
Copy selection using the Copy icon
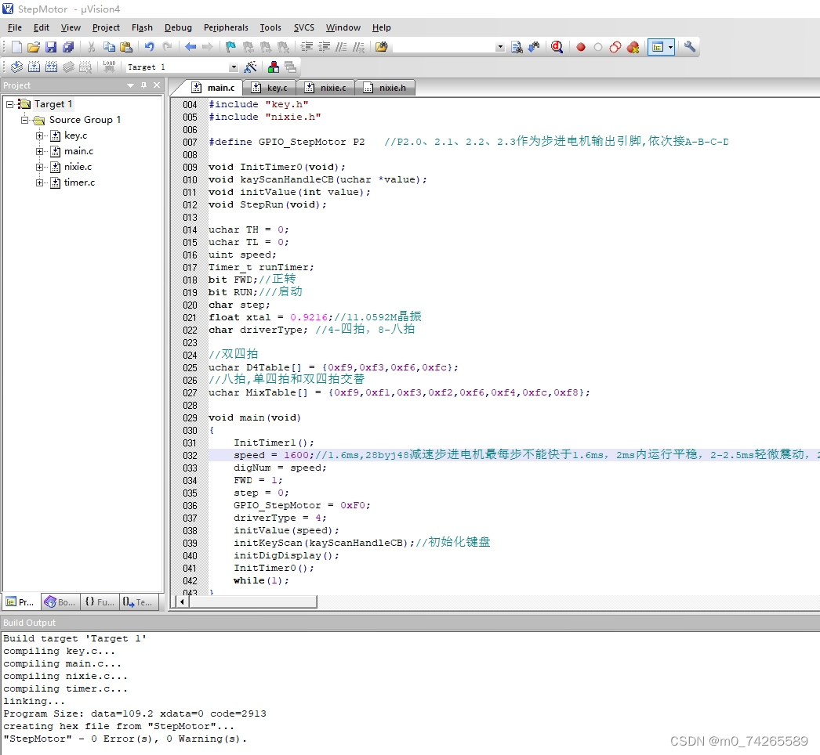pyautogui.click(x=109, y=47)
